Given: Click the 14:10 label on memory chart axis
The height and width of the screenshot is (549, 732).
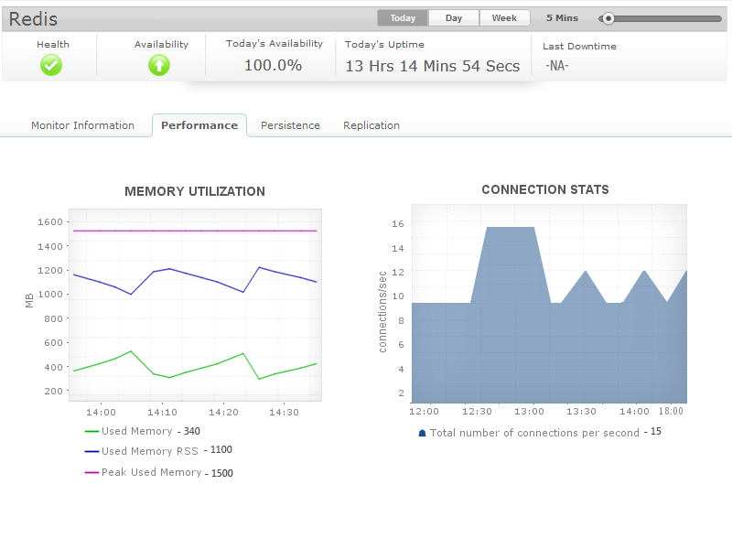Looking at the screenshot, I should click(x=163, y=413).
